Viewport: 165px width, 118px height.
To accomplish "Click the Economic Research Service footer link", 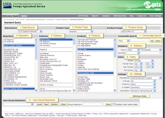I will pos(40,114).
